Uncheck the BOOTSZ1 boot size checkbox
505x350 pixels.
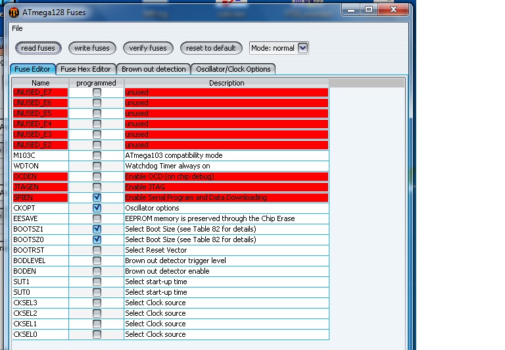point(97,229)
